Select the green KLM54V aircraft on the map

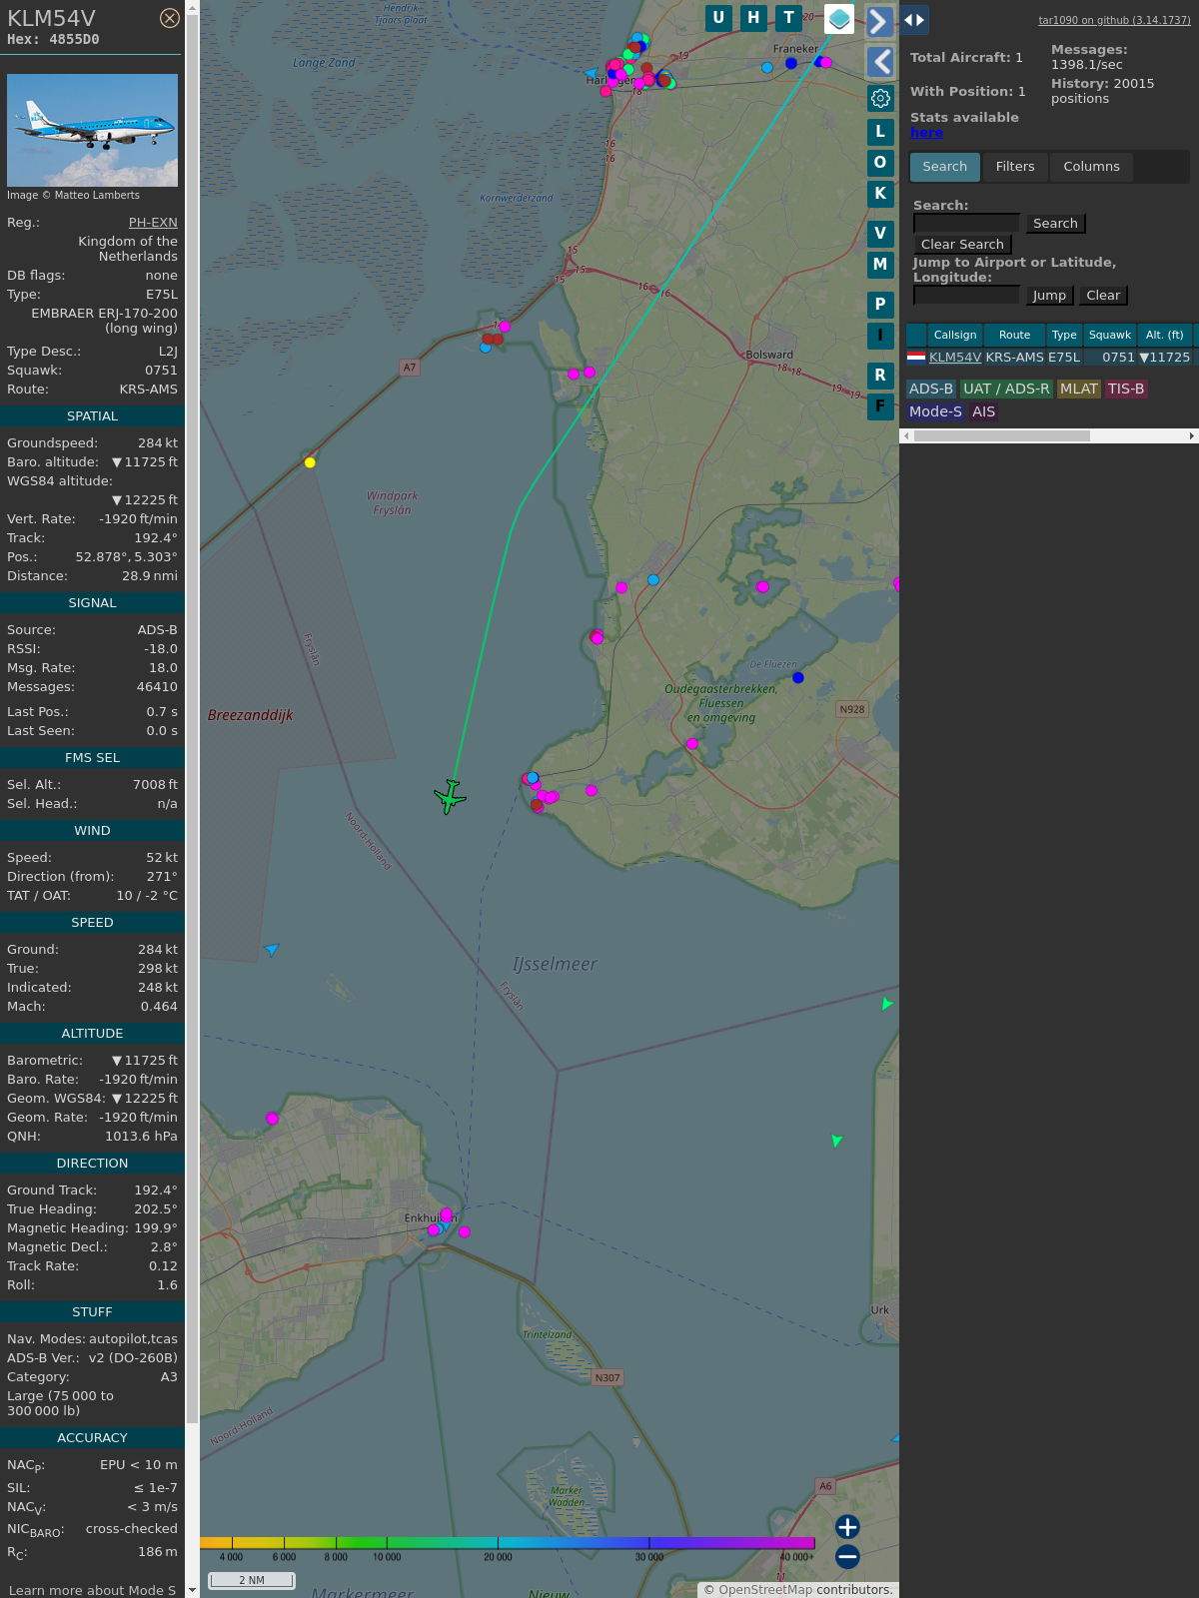click(x=450, y=796)
